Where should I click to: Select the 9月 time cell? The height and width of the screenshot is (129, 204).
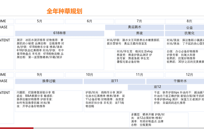pos(40,75)
